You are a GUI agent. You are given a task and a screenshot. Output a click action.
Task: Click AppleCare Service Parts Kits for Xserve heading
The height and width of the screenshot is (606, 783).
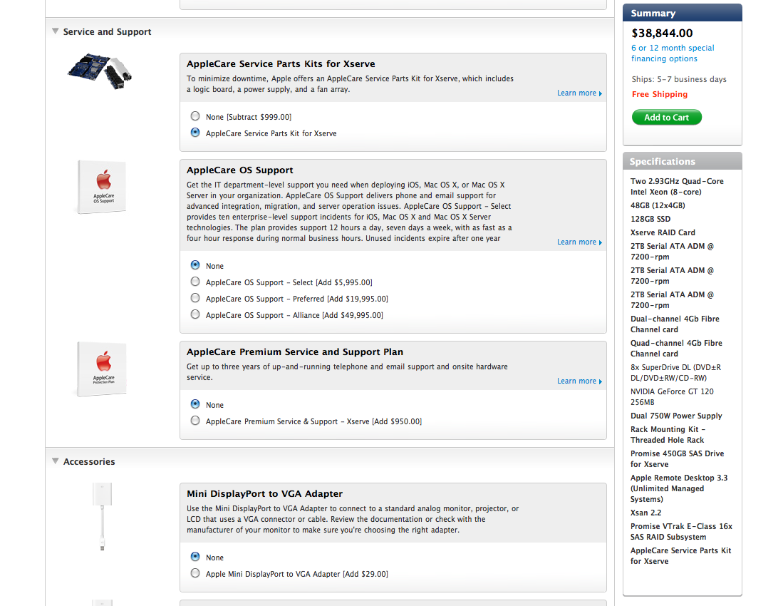281,64
